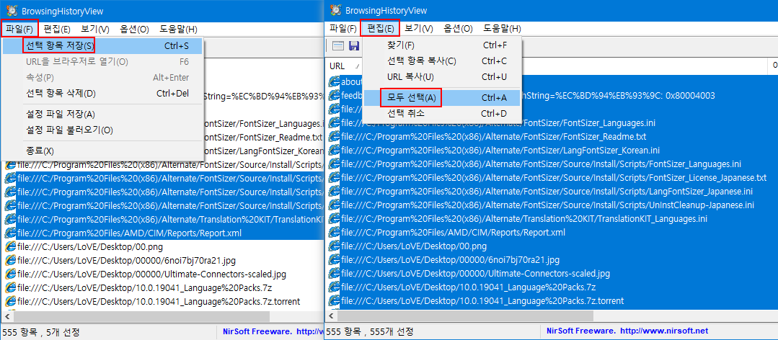Click left window horizontal scrollbar thumb

141,316
